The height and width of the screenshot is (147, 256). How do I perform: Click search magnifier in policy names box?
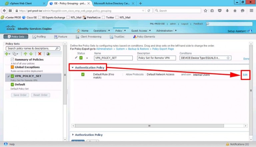tap(57, 48)
